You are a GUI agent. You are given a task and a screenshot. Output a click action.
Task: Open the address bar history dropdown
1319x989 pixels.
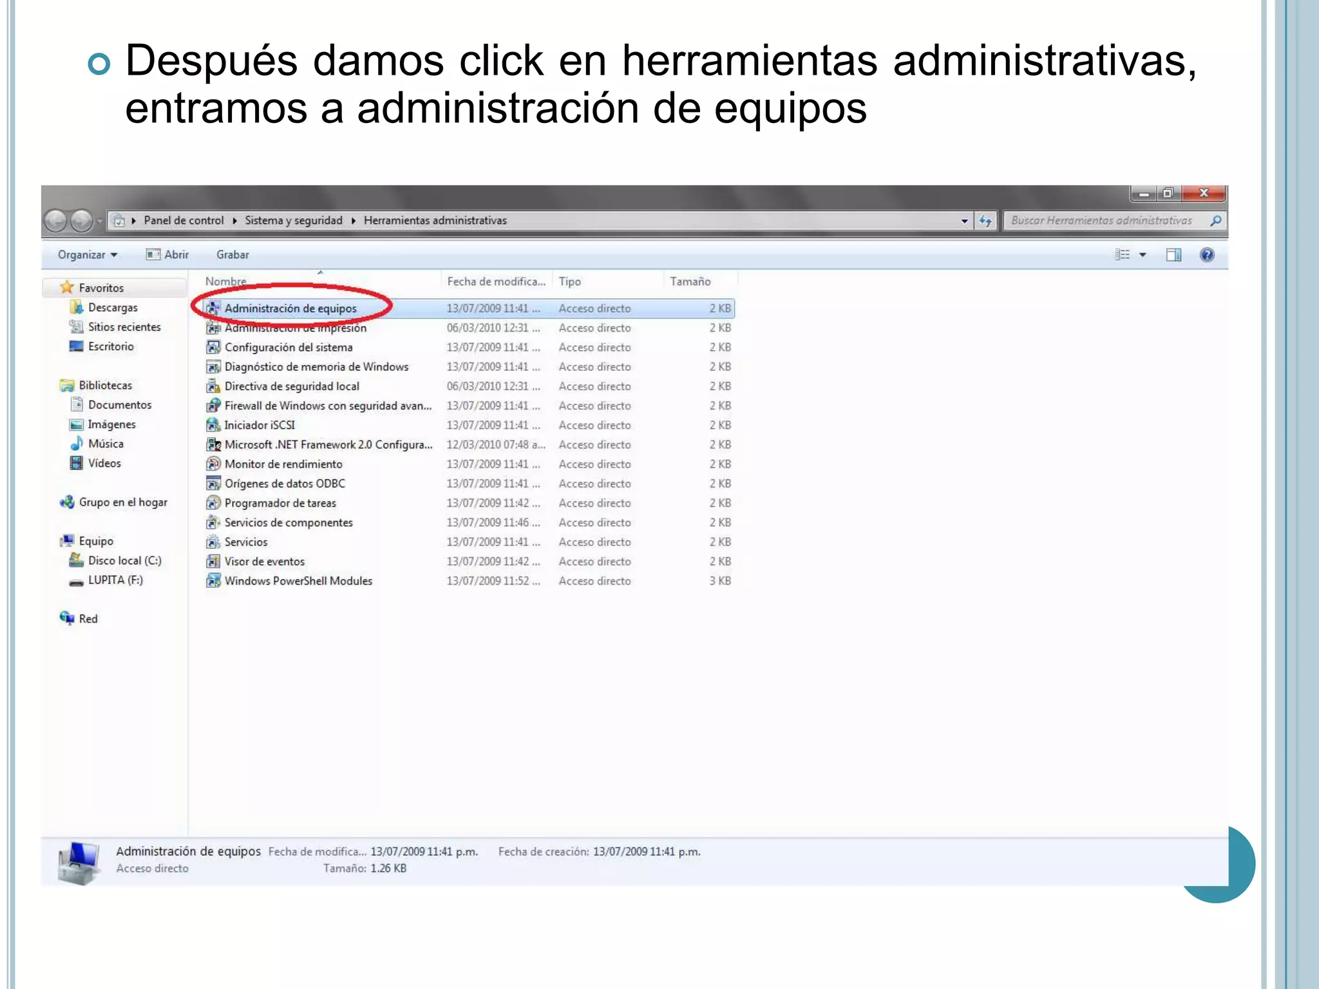click(x=964, y=221)
